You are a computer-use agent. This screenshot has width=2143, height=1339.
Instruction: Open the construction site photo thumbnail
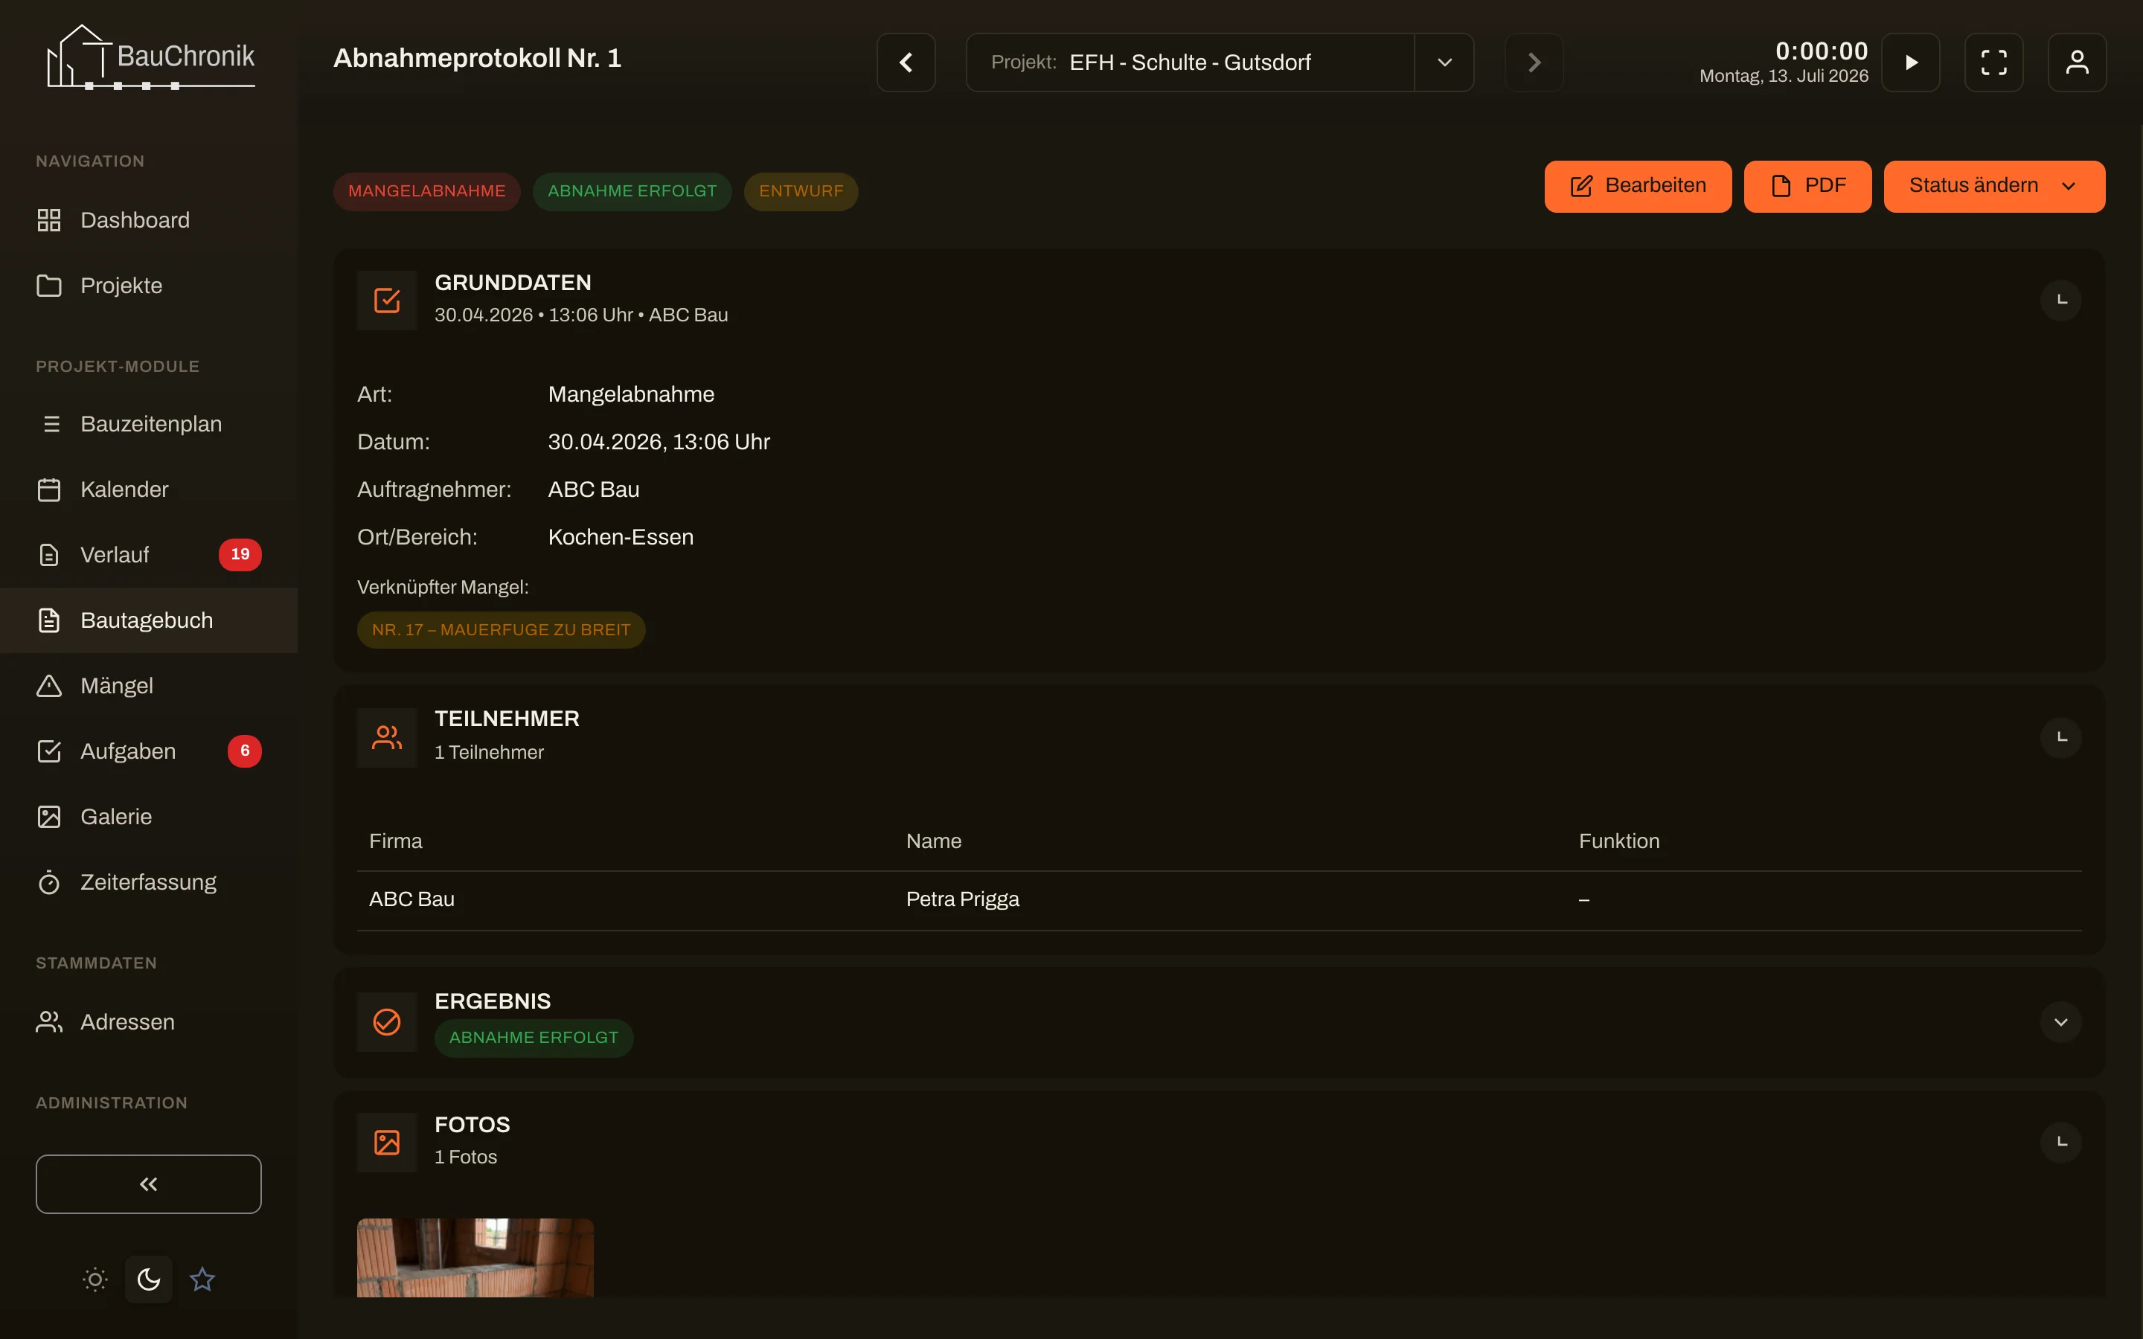[x=475, y=1257]
